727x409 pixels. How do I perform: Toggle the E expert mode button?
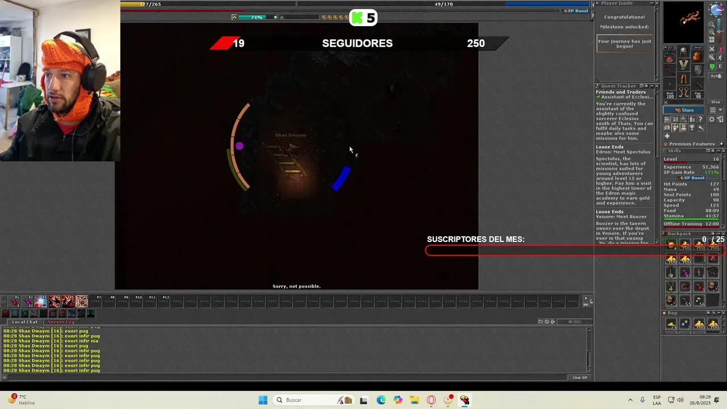(x=720, y=66)
